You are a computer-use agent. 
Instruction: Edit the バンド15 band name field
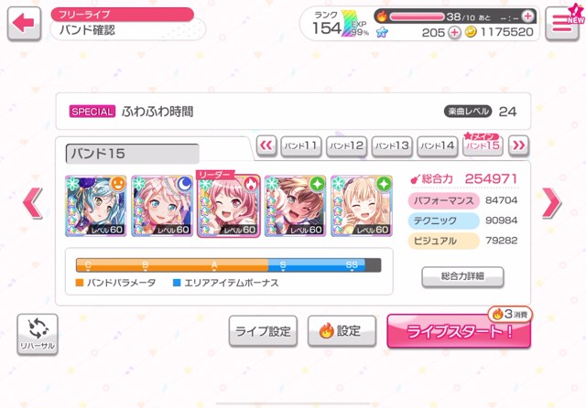tap(132, 154)
